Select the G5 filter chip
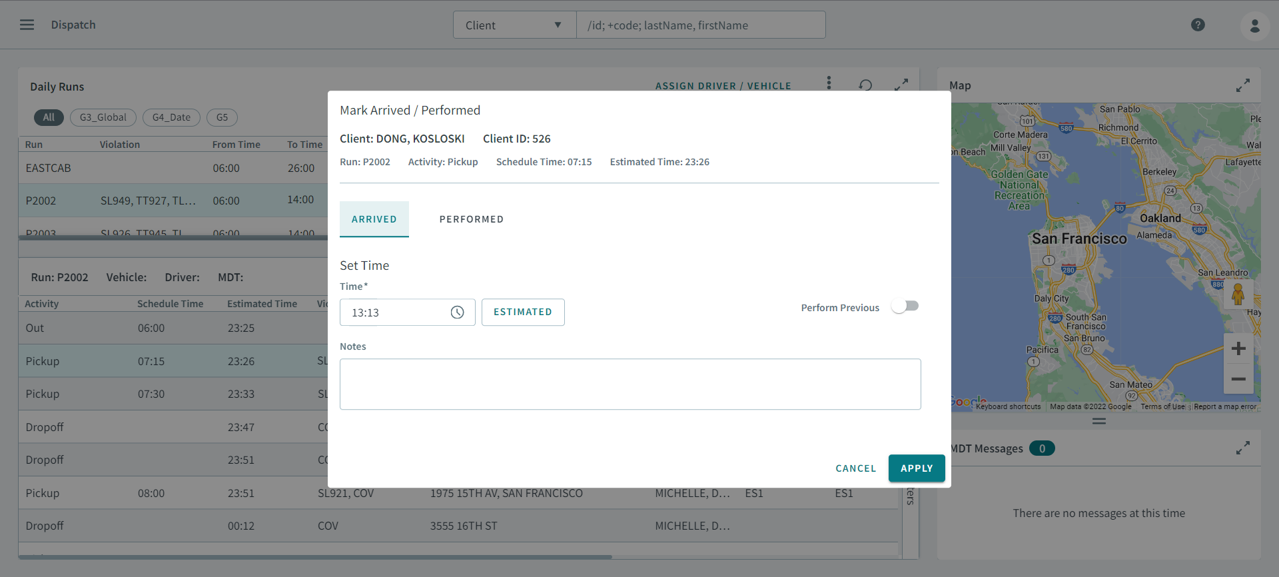The image size is (1279, 577). 222,117
